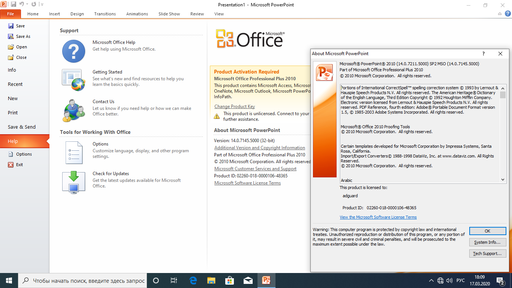Open the Options checklist icon under Tools

(74, 153)
